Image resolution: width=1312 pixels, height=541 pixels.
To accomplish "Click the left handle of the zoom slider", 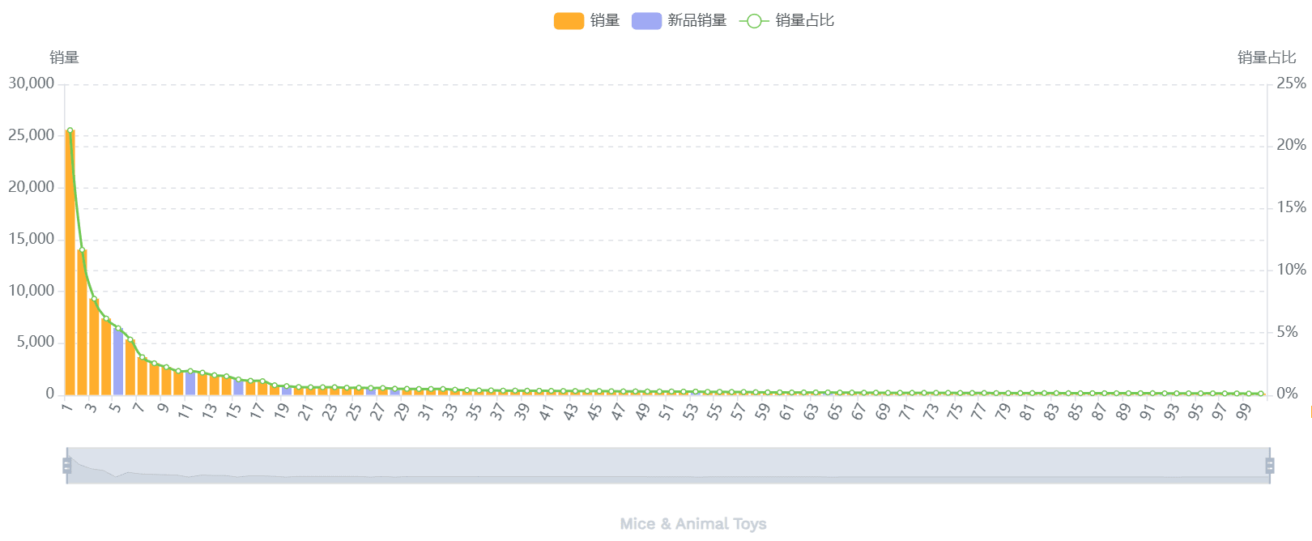I will [67, 466].
